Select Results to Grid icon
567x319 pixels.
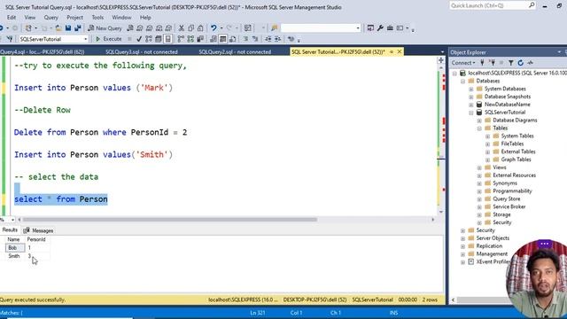(223, 39)
